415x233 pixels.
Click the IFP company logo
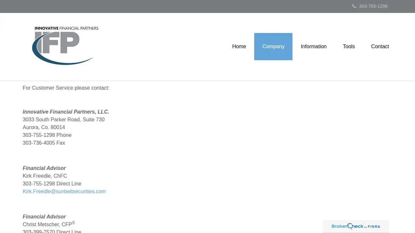(65, 45)
